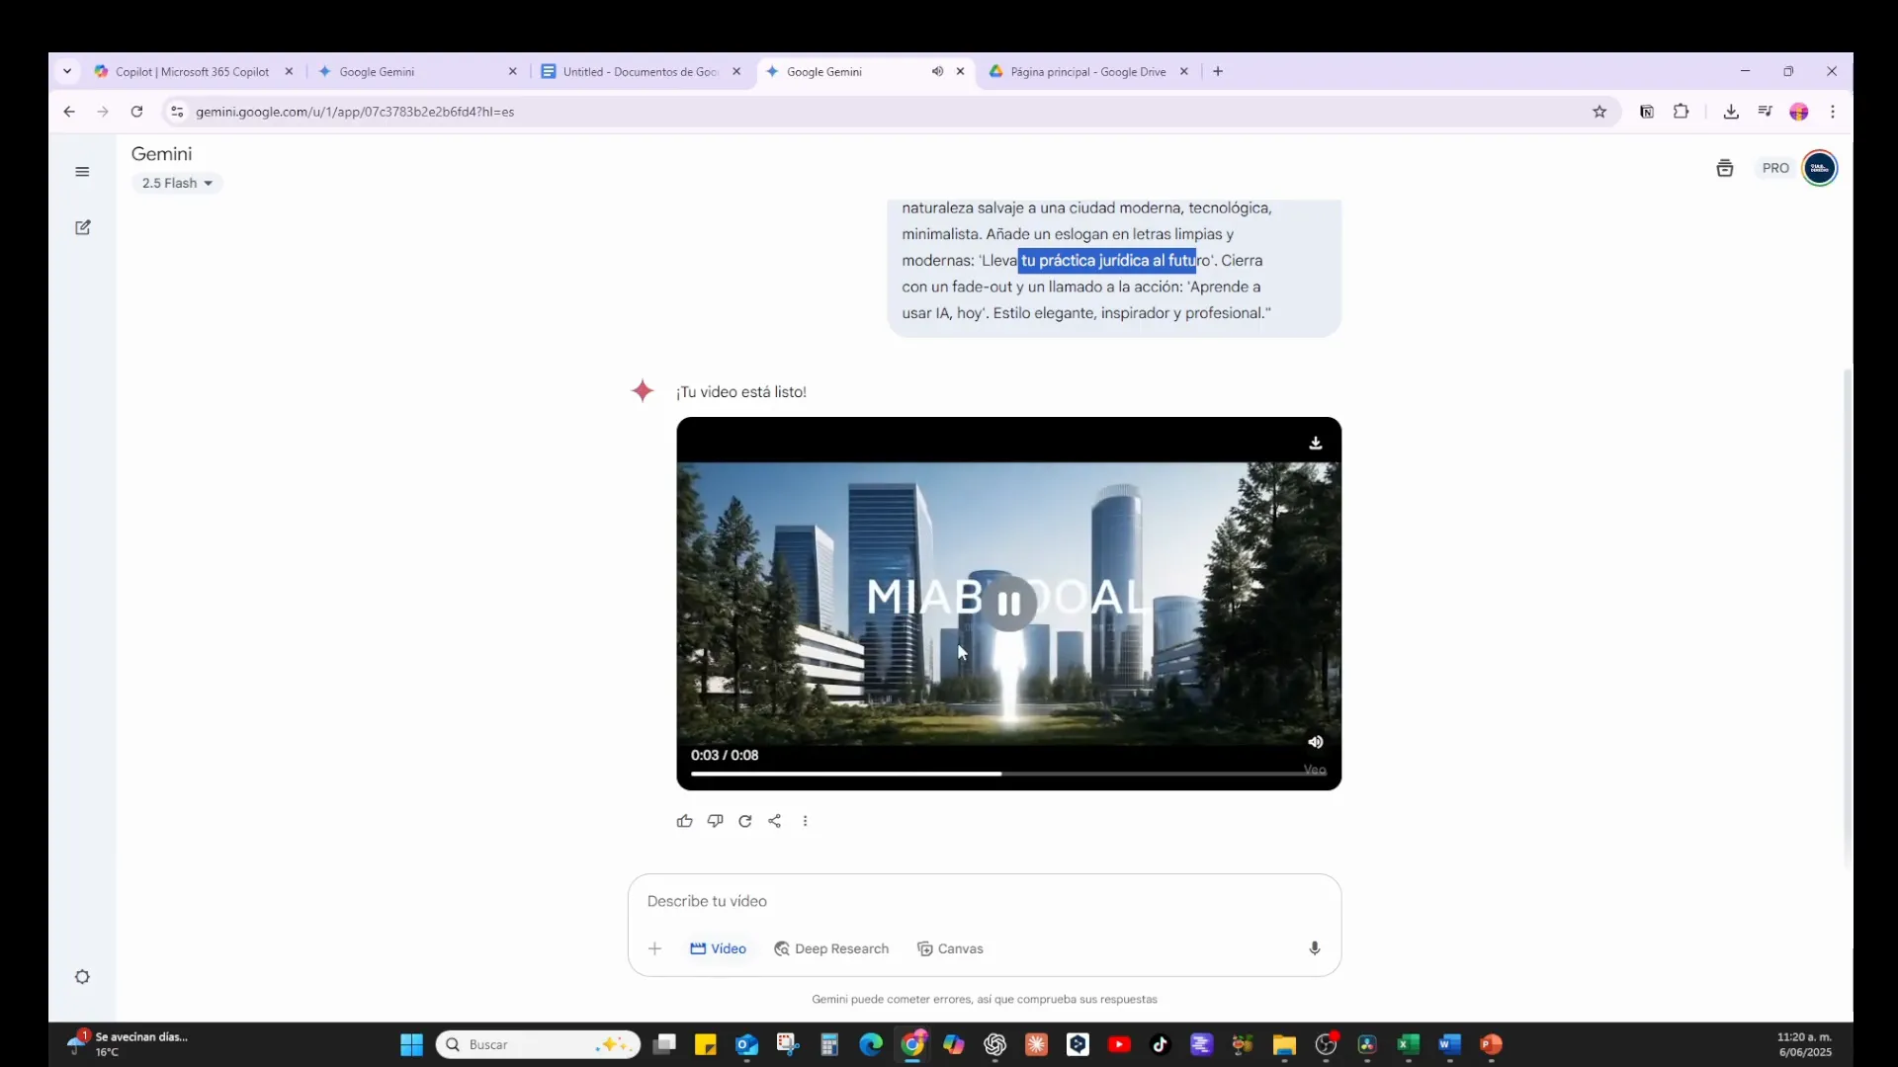1898x1067 pixels.
Task: Regenerate the video response
Action: pyautogui.click(x=744, y=821)
